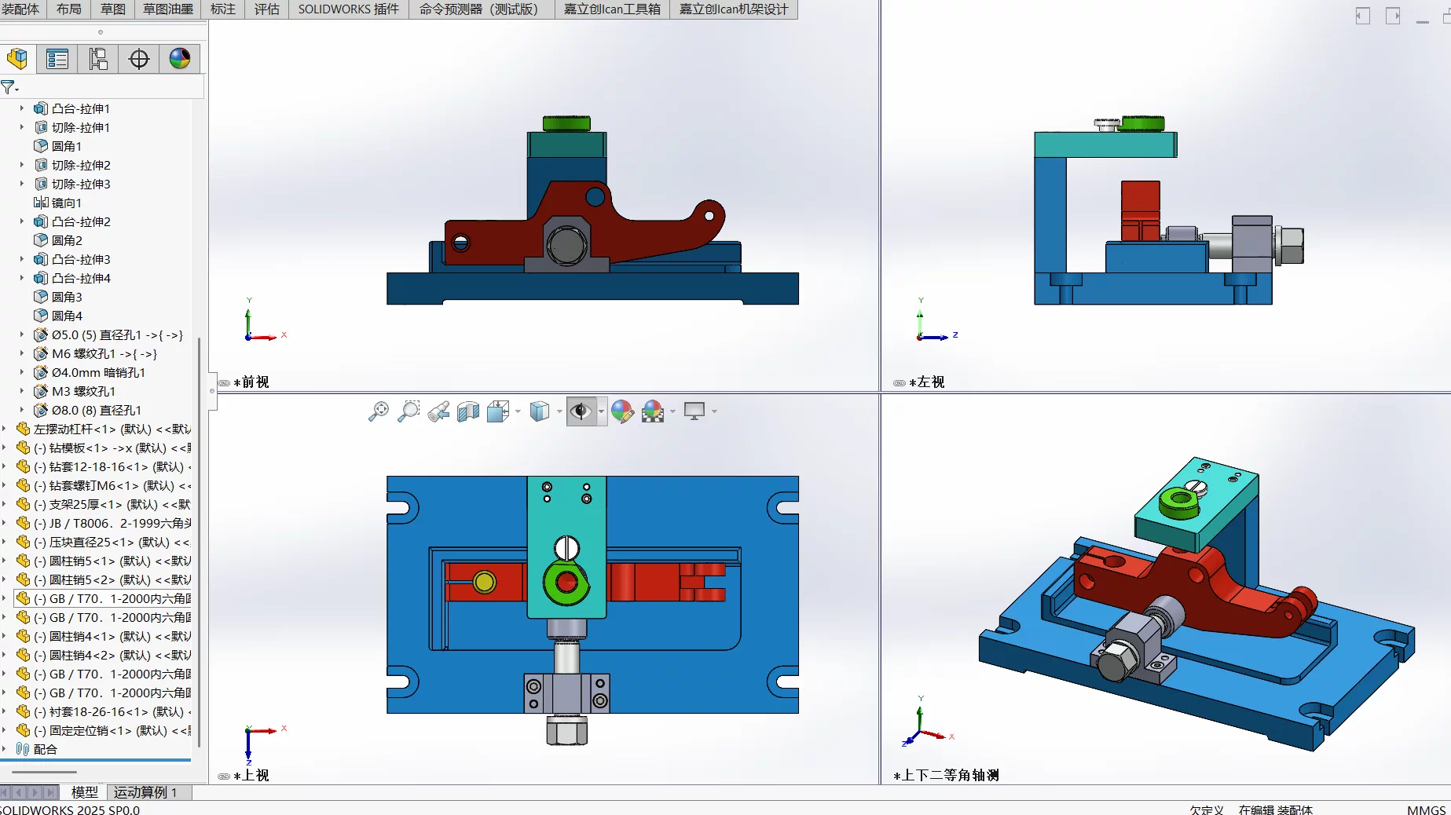Click the link-views chain icon beside 左视
Screen dimensions: 1451x815
tap(900, 383)
